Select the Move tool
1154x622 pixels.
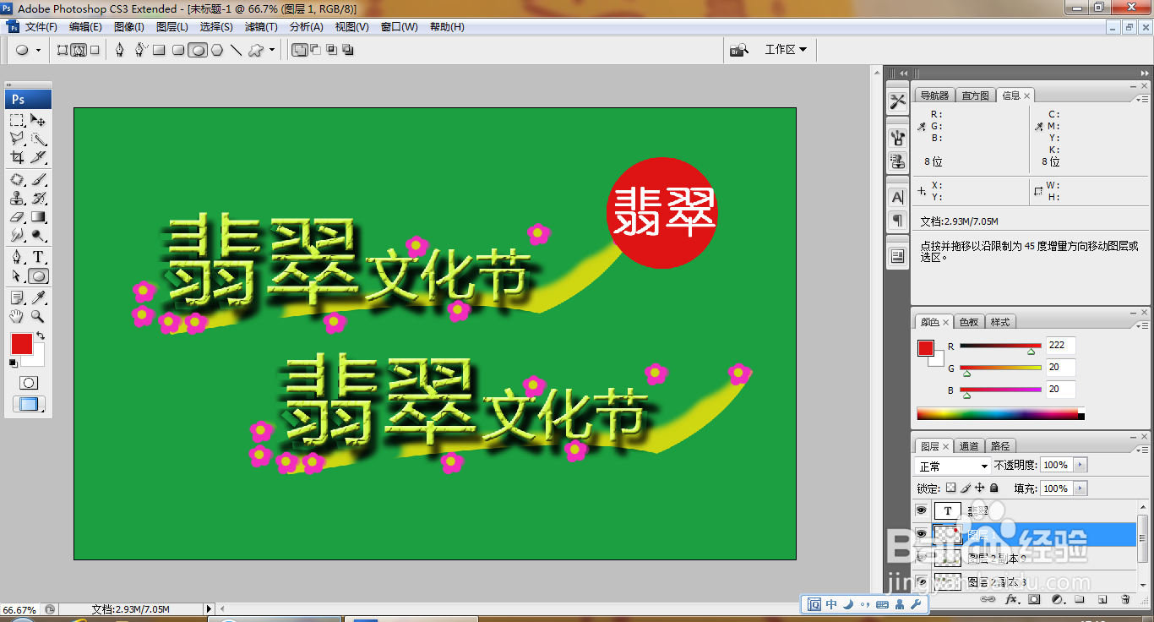pos(39,121)
